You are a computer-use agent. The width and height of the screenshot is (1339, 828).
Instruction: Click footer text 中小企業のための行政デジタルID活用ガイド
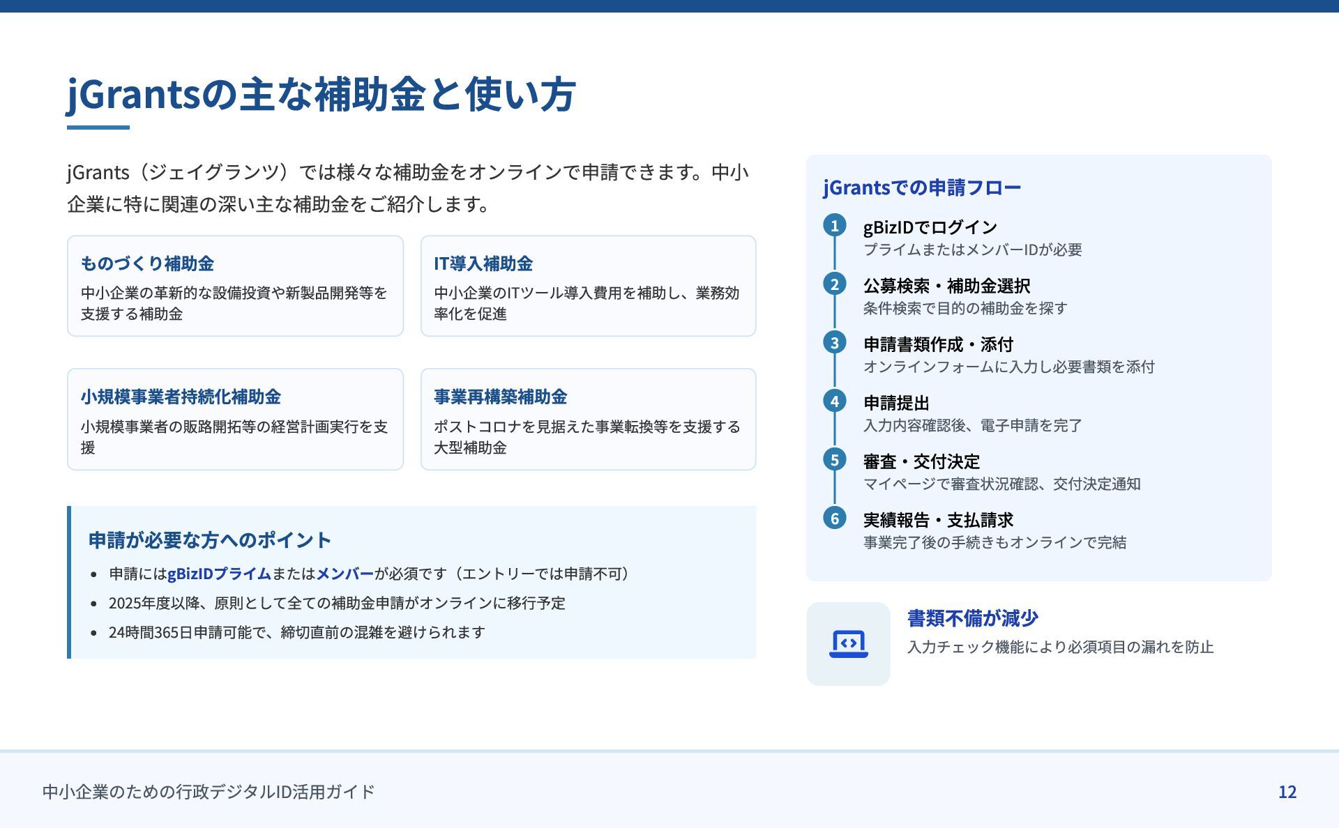pos(209,792)
